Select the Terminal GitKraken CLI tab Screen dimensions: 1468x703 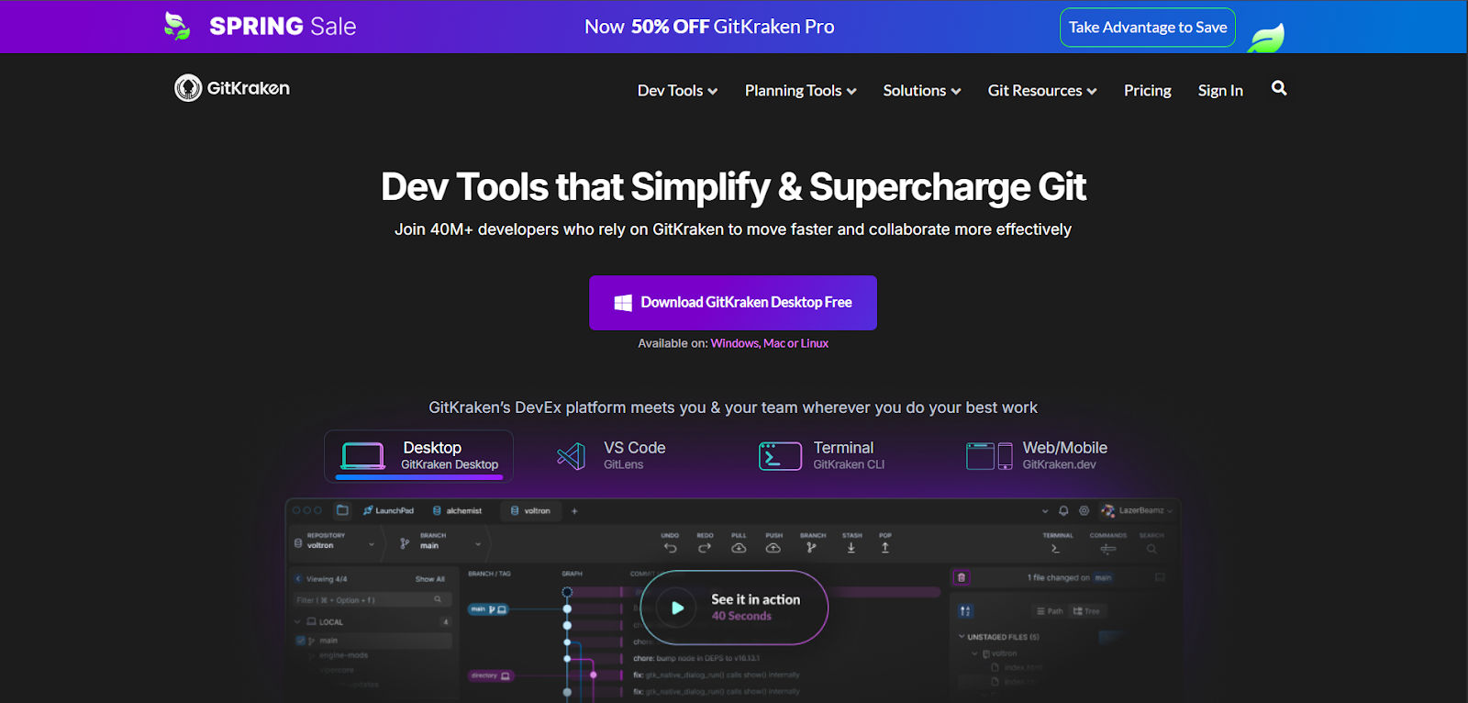[x=823, y=455]
